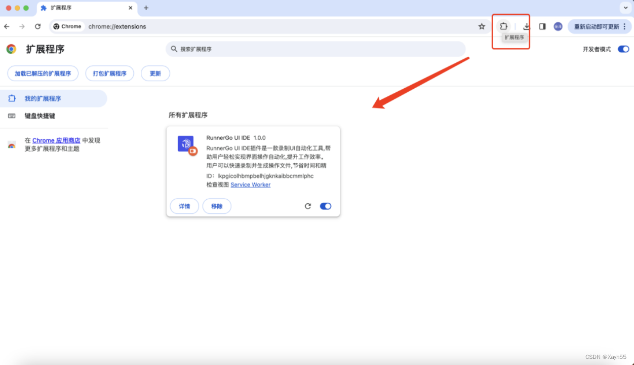The image size is (634, 365).
Task: Bookmark this page with the star icon
Action: pos(482,26)
